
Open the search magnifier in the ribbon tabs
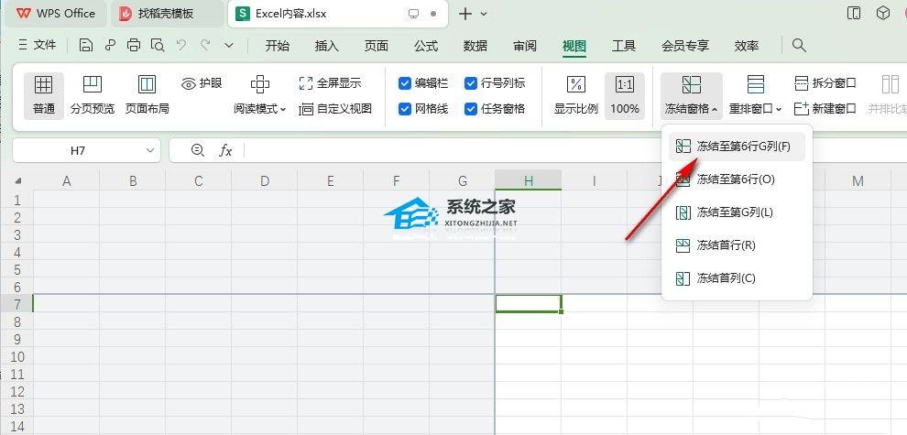799,45
